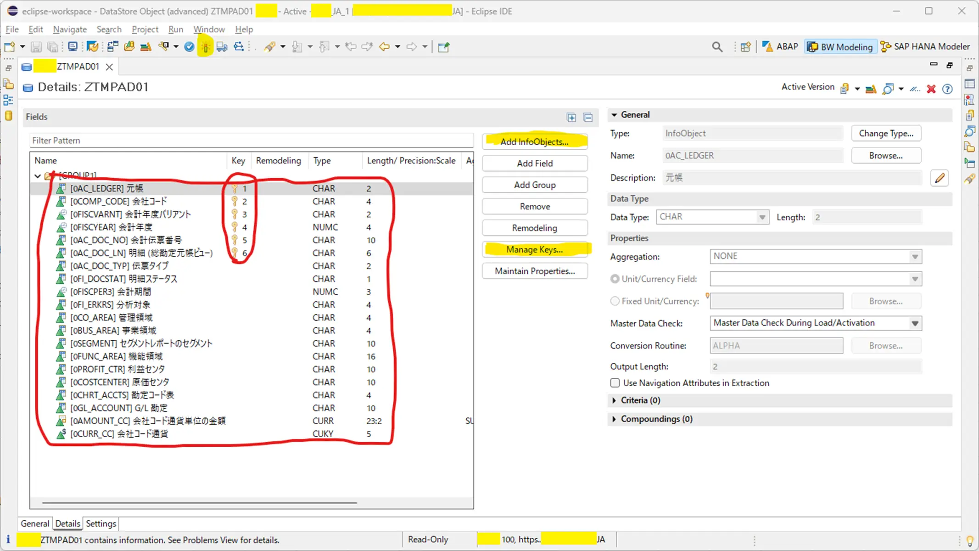Image resolution: width=979 pixels, height=551 pixels.
Task: Click the New wizard toolbar icon
Action: [10, 46]
